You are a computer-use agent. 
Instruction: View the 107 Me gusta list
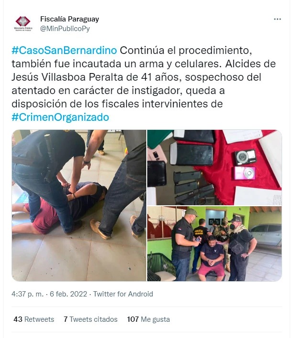click(x=148, y=319)
